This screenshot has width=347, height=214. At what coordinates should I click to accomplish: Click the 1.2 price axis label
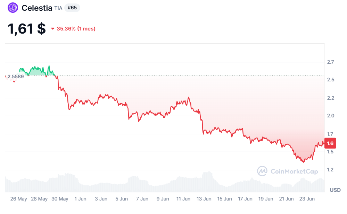point(330,170)
